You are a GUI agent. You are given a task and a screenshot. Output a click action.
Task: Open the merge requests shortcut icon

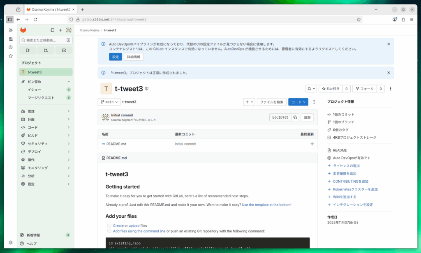(x=46, y=51)
